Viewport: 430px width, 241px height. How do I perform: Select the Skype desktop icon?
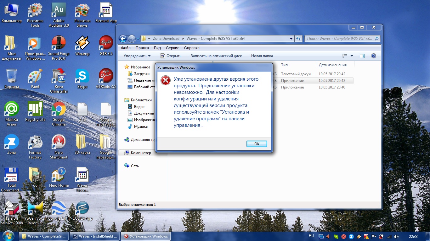(x=82, y=79)
